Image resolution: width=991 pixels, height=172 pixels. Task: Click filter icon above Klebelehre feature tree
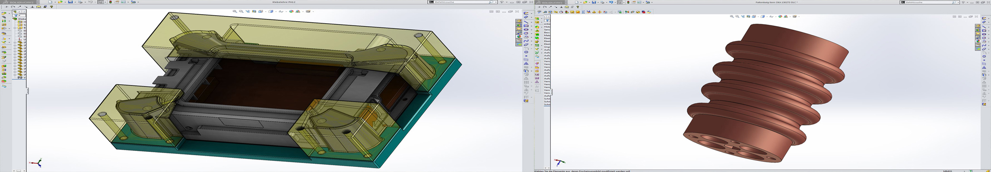pos(16,15)
